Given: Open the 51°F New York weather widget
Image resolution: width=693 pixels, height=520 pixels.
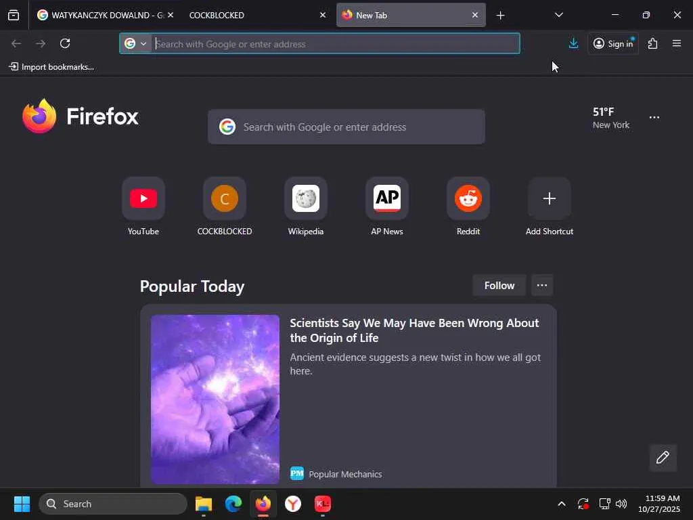Looking at the screenshot, I should (x=611, y=118).
